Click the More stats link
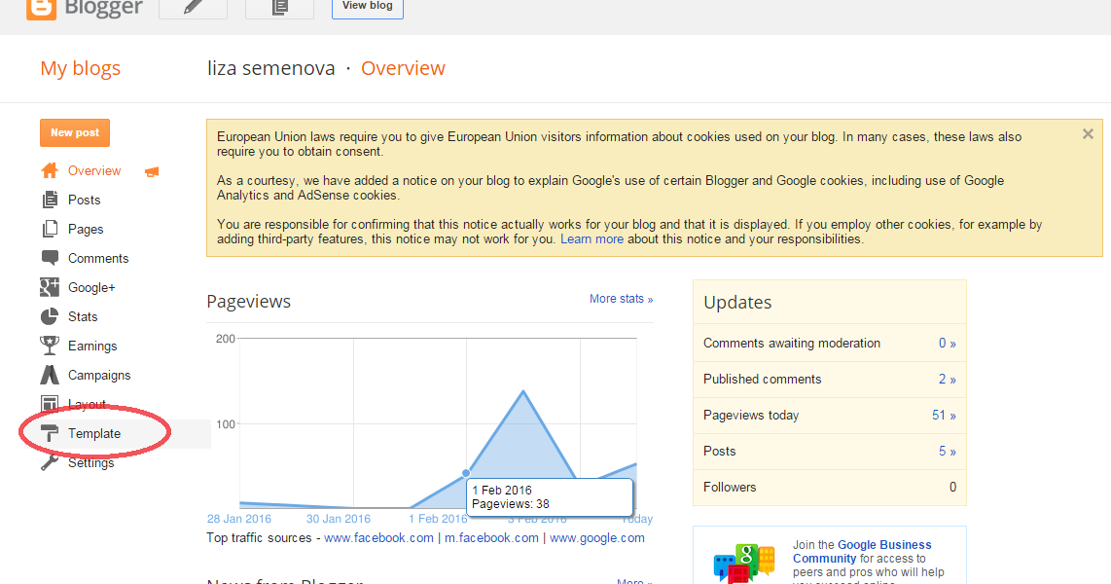 (x=621, y=299)
